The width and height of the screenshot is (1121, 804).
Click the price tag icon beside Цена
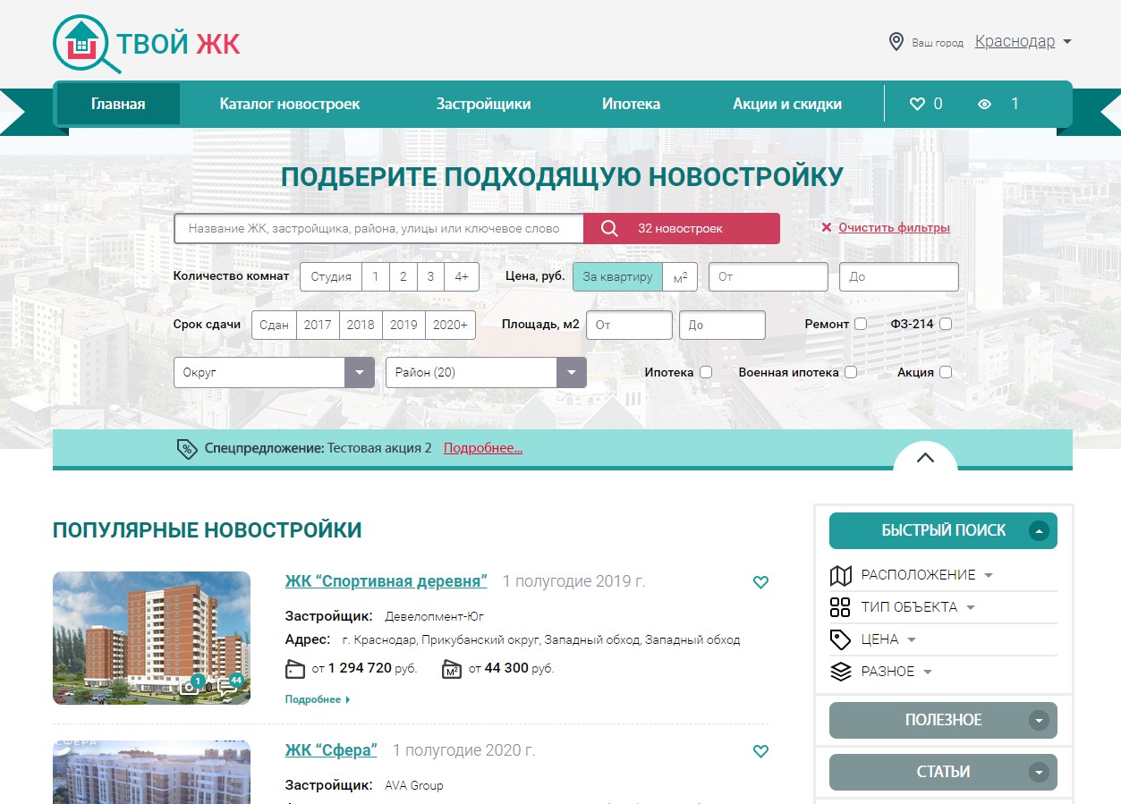pyautogui.click(x=840, y=639)
